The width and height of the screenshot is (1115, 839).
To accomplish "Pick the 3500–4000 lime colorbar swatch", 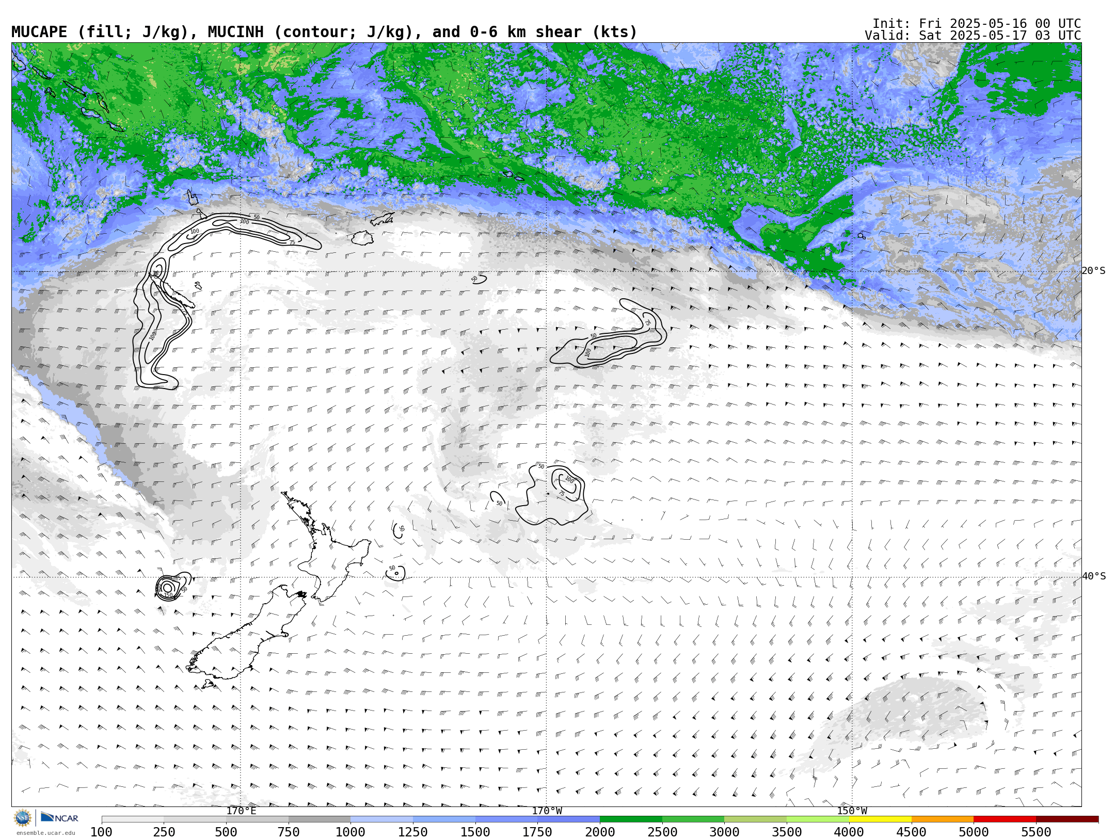I will pos(818,819).
